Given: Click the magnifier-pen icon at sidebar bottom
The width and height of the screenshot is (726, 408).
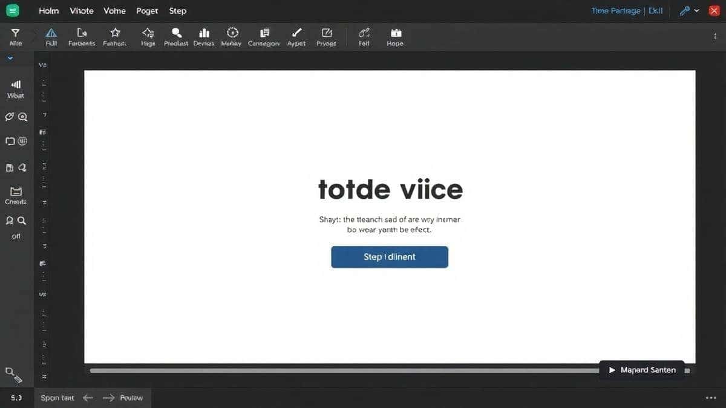Looking at the screenshot, I should point(15,375).
